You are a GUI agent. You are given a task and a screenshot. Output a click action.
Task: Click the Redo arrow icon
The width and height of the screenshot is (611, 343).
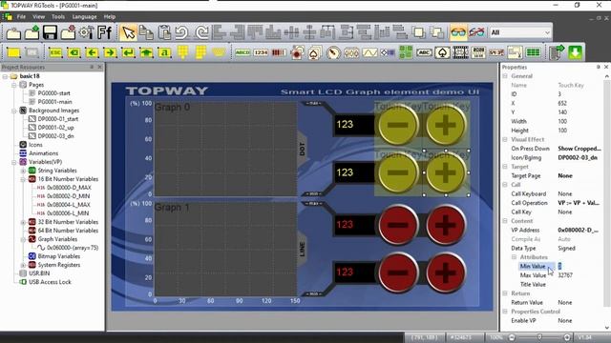pos(201,32)
